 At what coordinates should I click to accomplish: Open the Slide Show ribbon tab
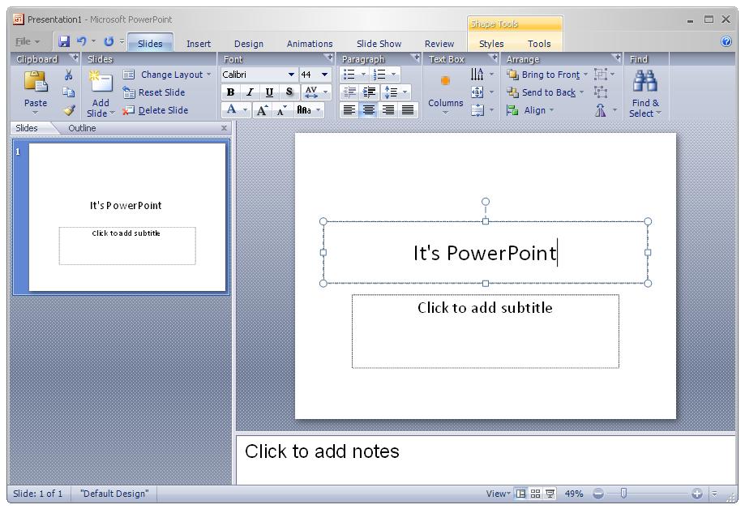pos(379,44)
